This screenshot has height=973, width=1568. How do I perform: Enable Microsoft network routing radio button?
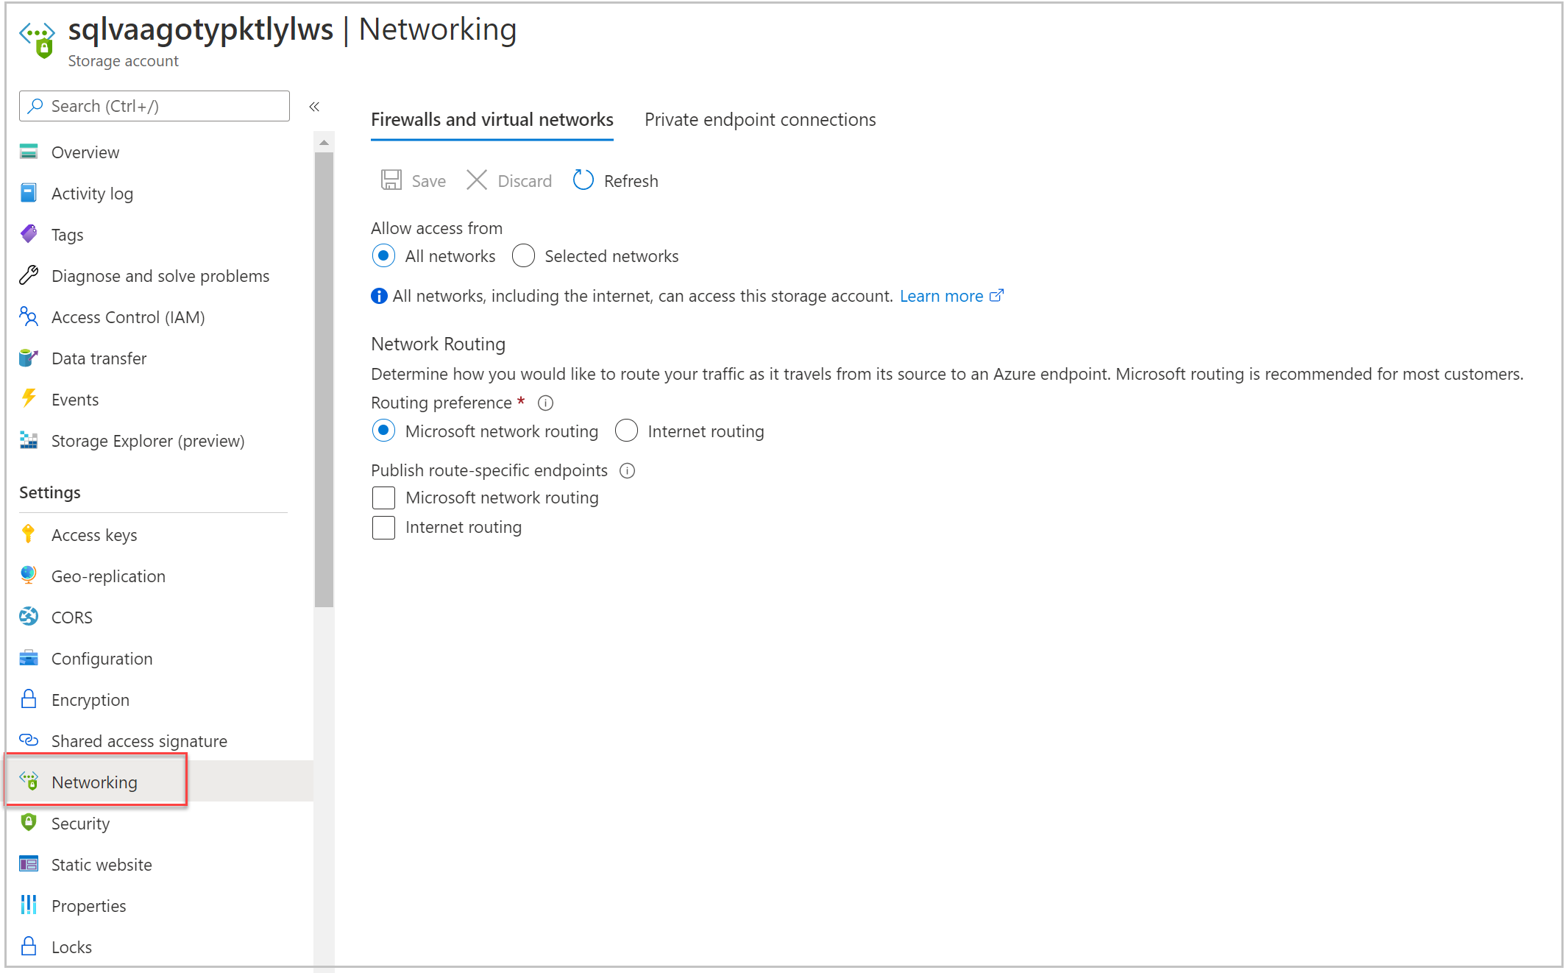(383, 431)
